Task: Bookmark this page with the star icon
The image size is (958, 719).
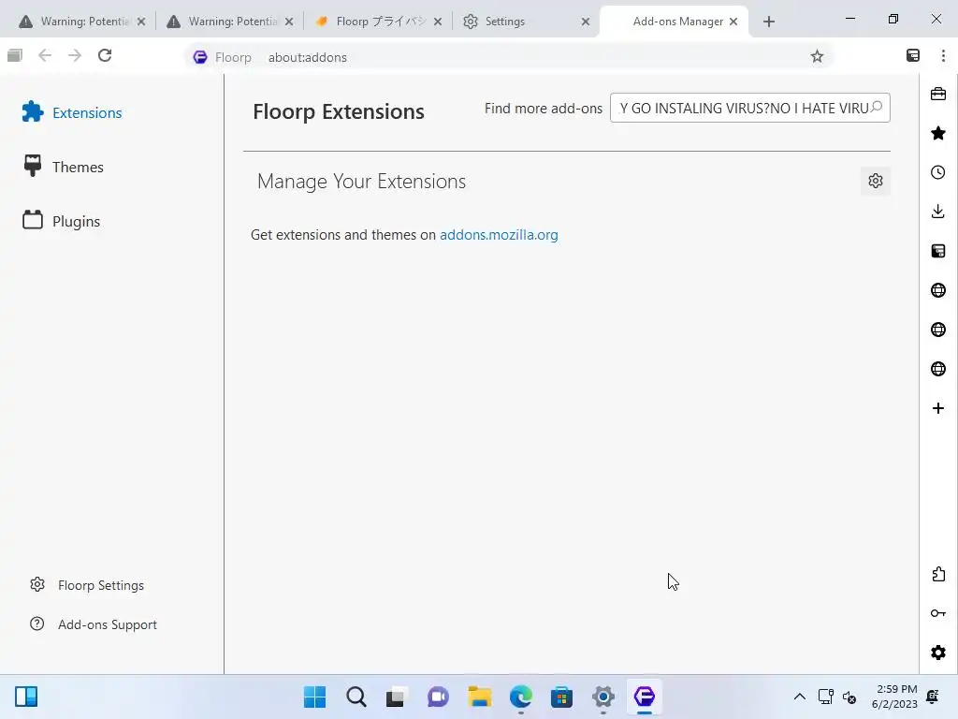Action: [x=817, y=56]
